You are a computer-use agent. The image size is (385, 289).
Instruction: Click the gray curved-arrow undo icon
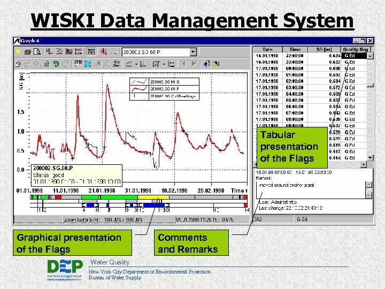tap(66, 64)
